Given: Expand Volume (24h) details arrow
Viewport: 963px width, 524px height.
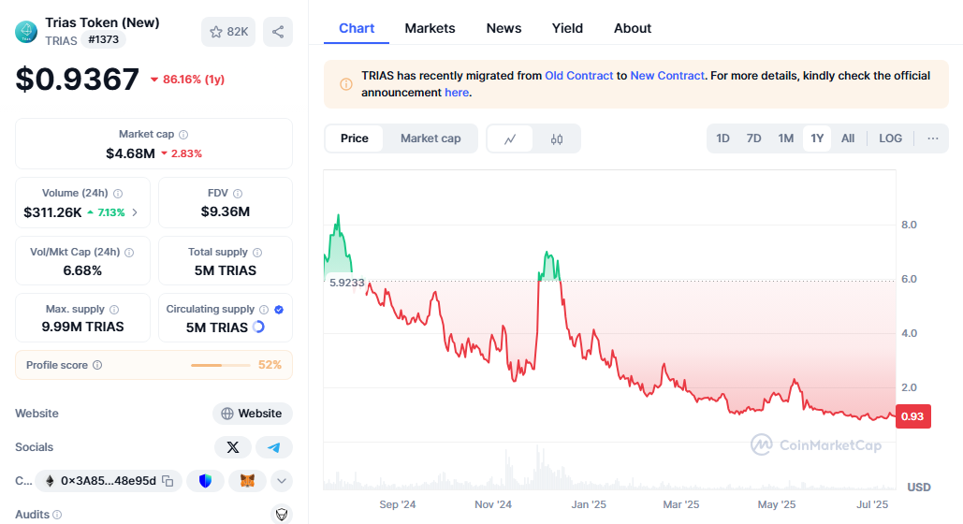Looking at the screenshot, I should 135,212.
